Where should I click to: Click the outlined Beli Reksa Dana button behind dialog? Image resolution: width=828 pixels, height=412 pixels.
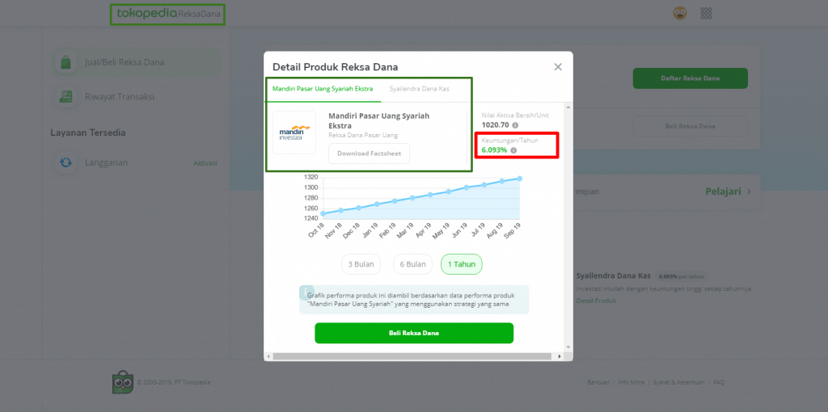click(x=691, y=127)
